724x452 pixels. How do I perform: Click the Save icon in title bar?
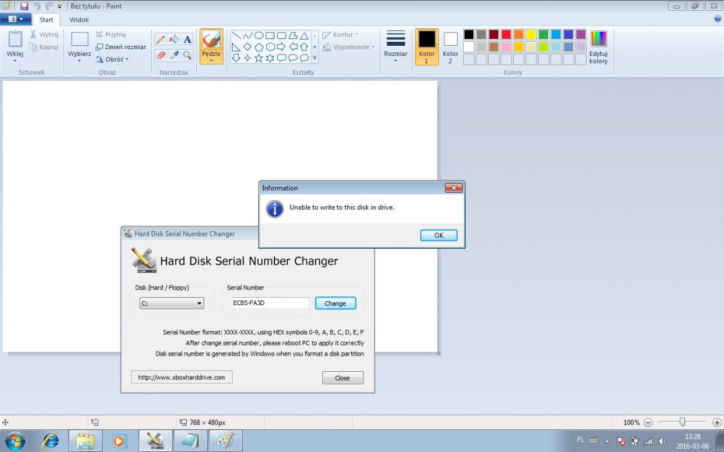pyautogui.click(x=24, y=6)
